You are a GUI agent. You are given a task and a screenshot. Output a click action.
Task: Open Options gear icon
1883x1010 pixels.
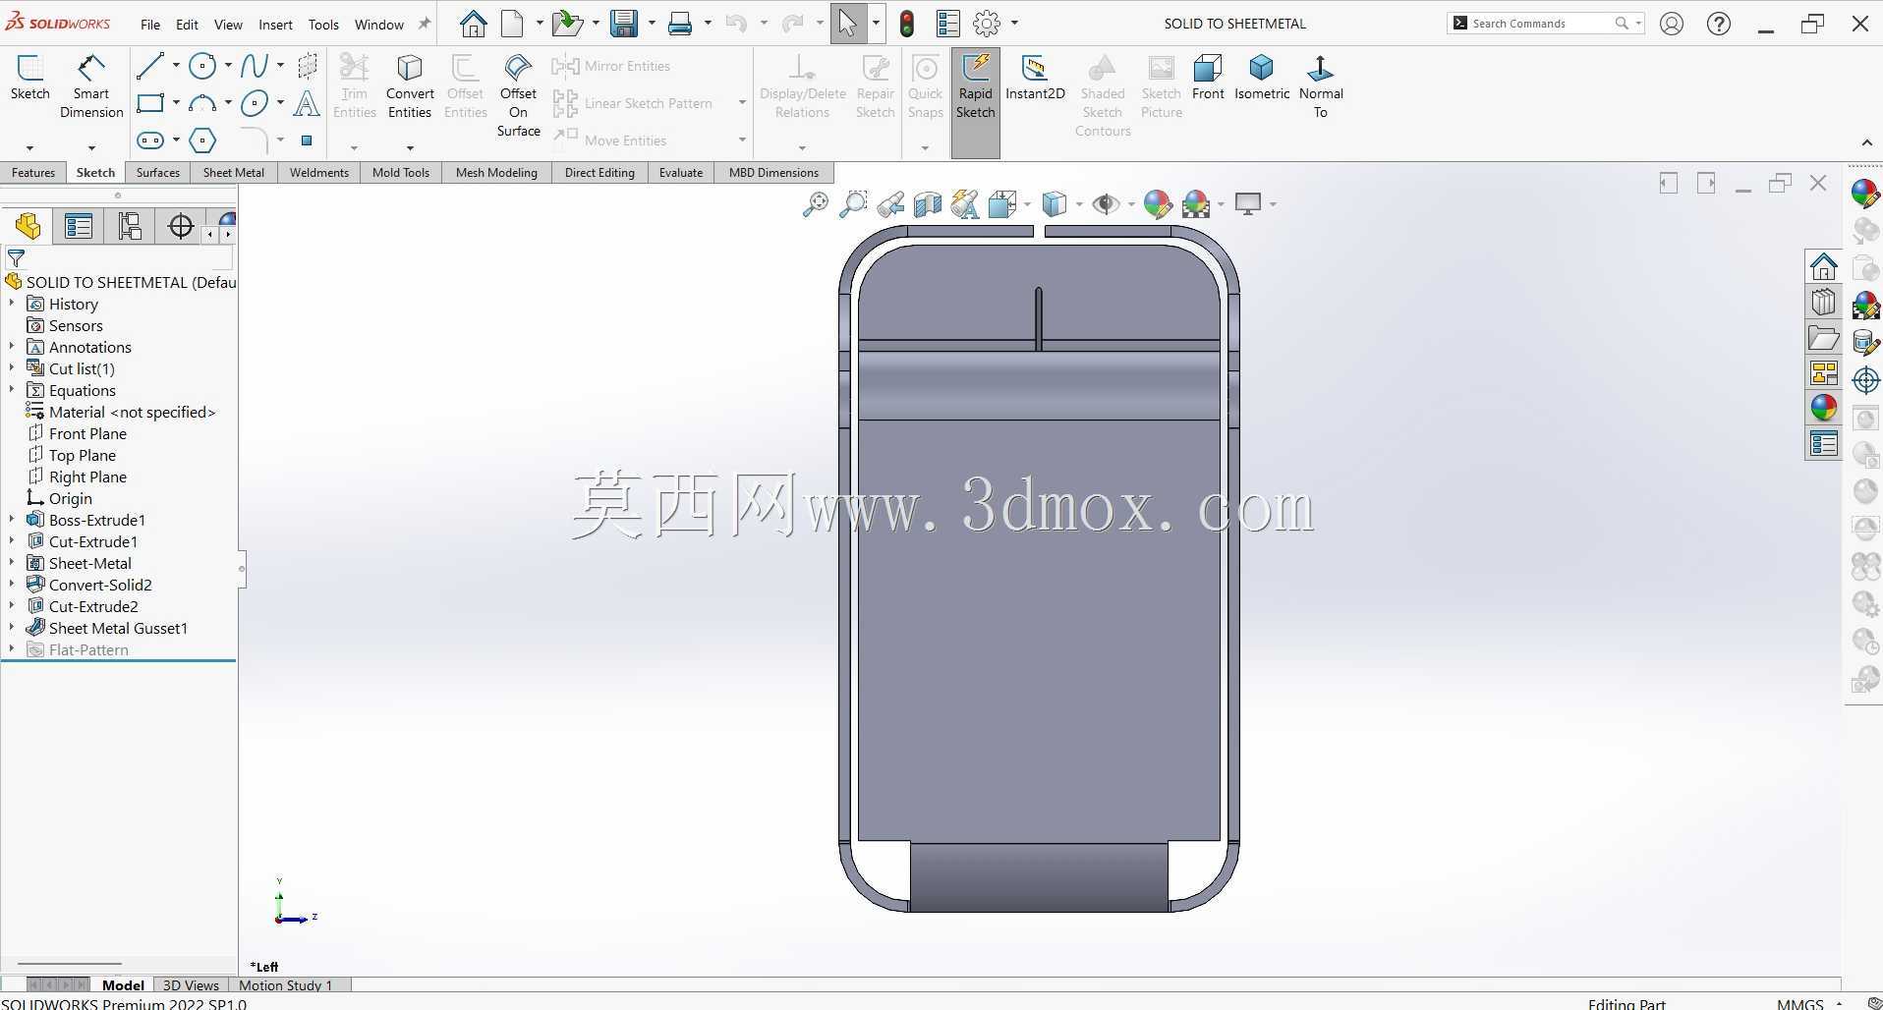987,23
